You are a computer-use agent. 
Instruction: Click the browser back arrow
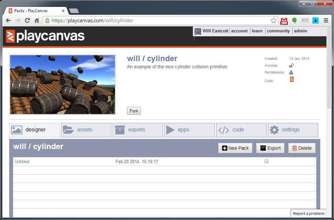pyautogui.click(x=8, y=20)
